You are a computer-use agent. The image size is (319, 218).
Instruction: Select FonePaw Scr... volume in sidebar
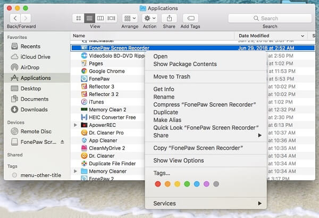coord(34,142)
